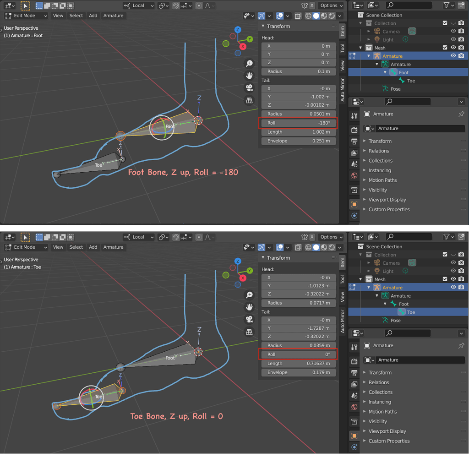Open the Options dropdown in the viewport header

point(331,5)
